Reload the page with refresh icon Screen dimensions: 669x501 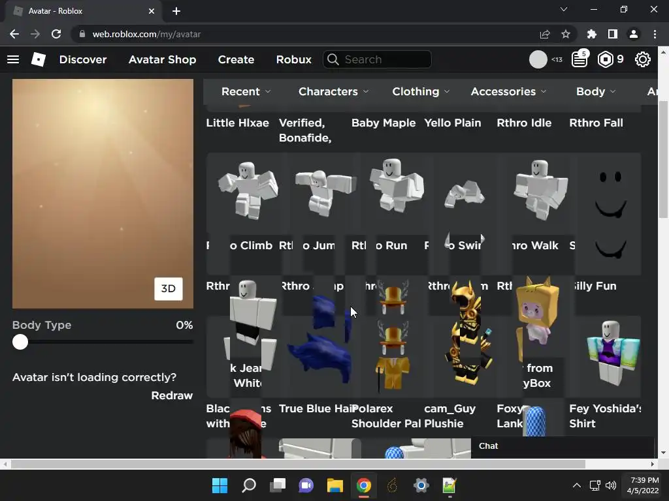[56, 34]
